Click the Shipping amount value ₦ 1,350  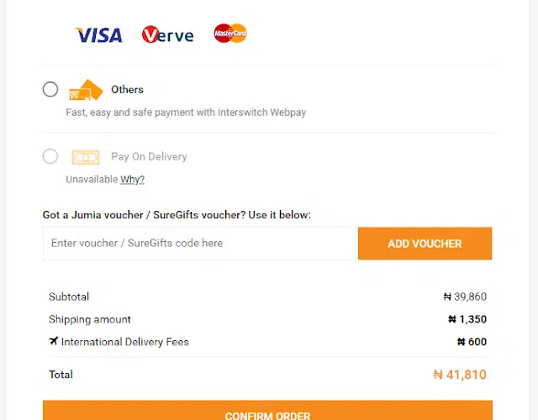[x=467, y=319]
